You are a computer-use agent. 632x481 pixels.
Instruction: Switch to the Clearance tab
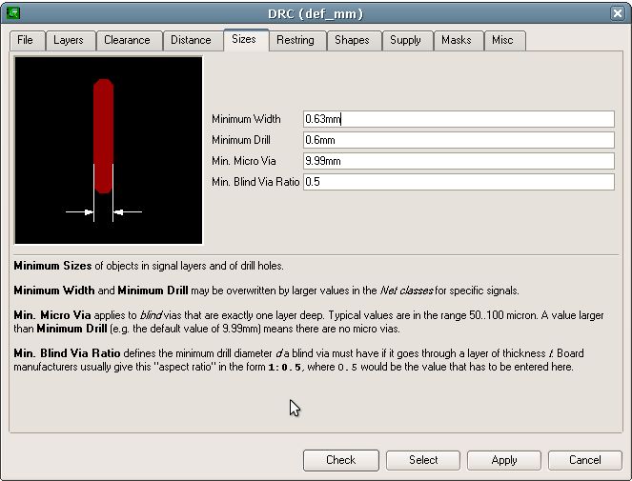[x=129, y=40]
